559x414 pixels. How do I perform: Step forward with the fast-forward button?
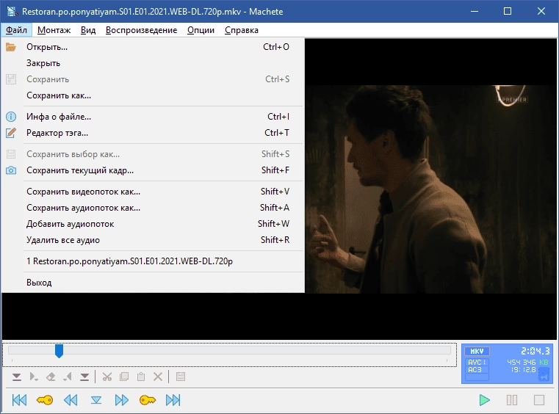pyautogui.click(x=121, y=400)
